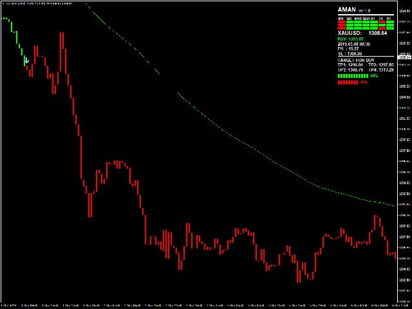Select the H1 timeframe column header
This screenshot has height=309, width=412.
click(374, 18)
